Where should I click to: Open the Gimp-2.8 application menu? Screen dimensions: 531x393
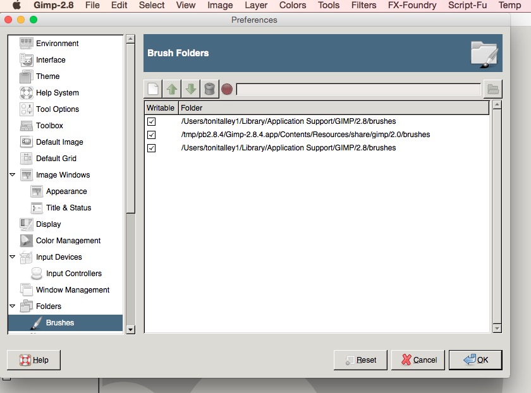(54, 5)
